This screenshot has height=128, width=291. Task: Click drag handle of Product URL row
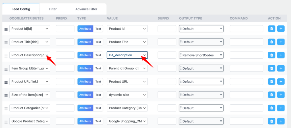tap(6, 82)
